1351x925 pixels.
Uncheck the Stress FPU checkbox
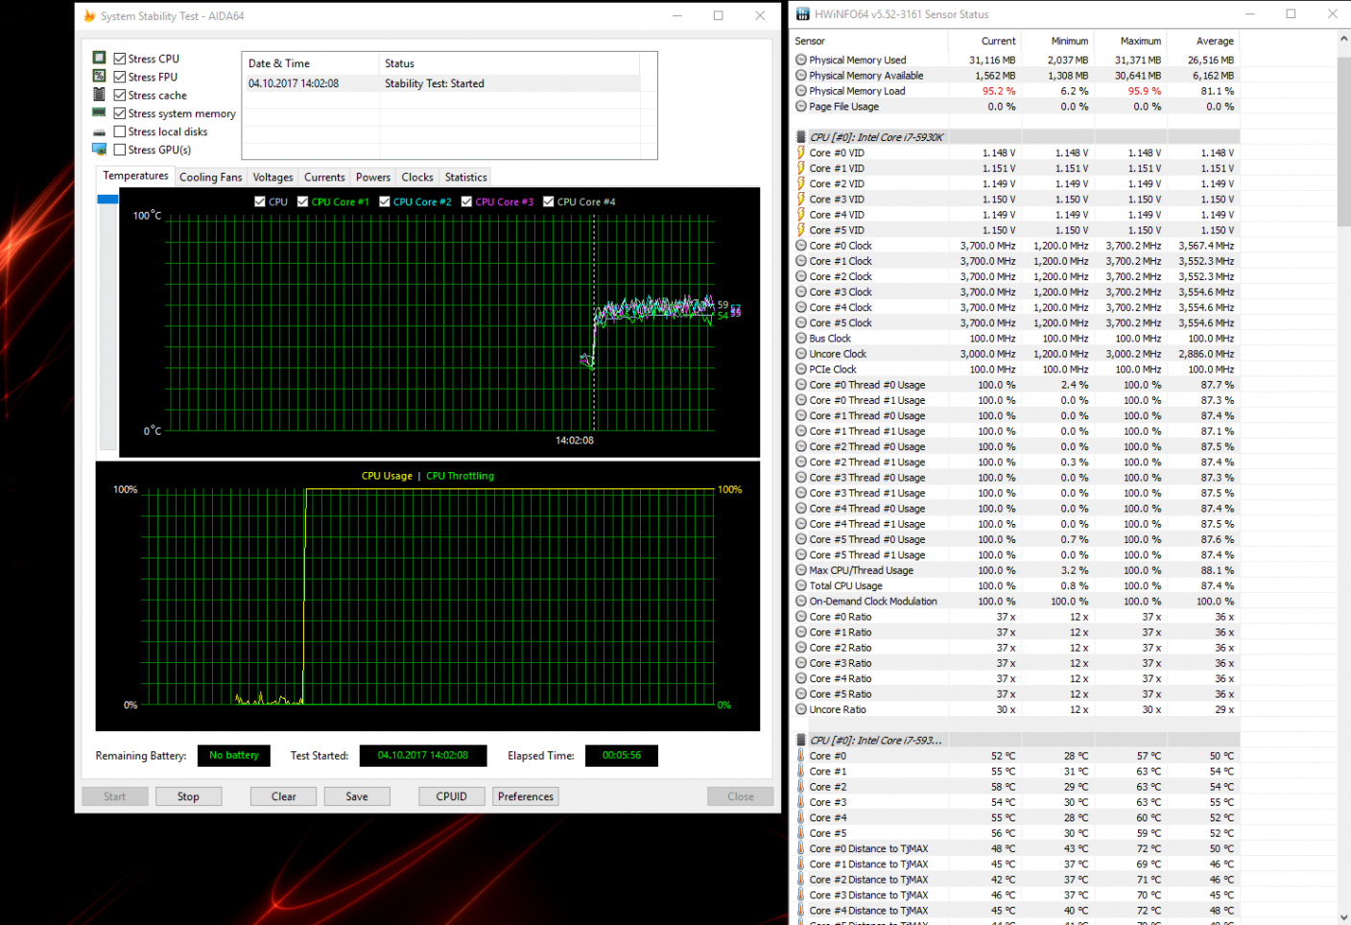point(120,77)
